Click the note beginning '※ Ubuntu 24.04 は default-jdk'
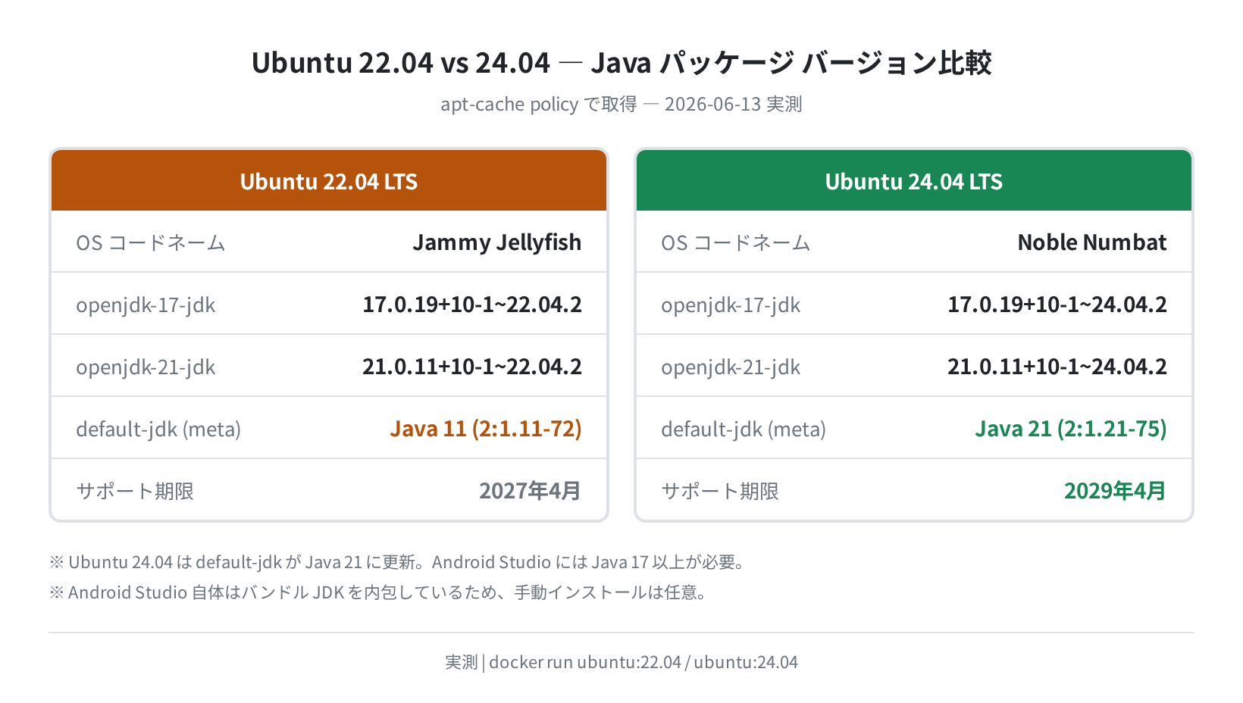 pos(399,562)
